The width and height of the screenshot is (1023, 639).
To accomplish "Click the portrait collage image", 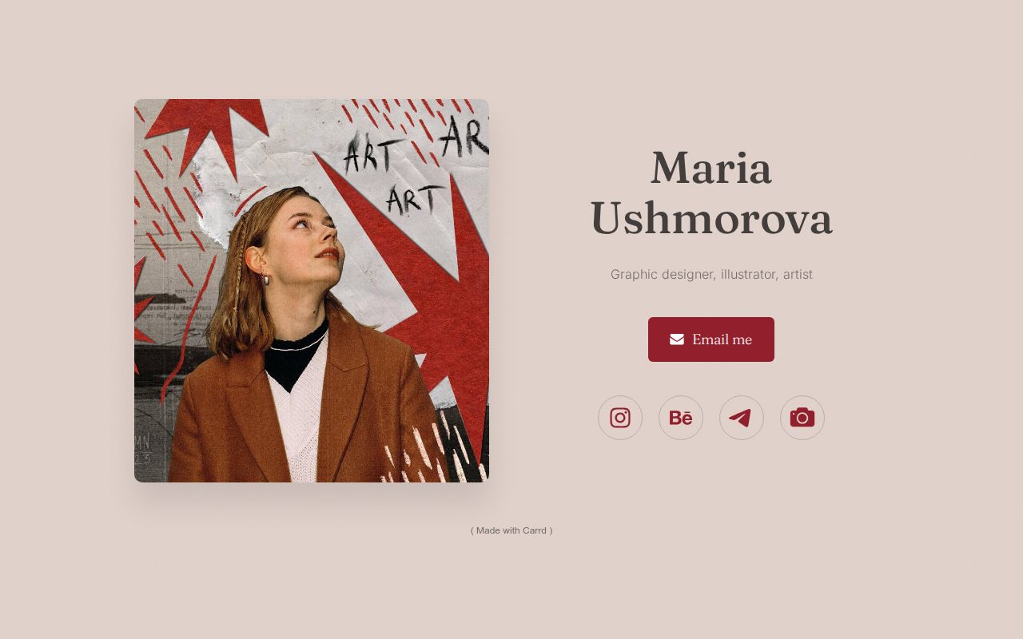I will tap(312, 291).
